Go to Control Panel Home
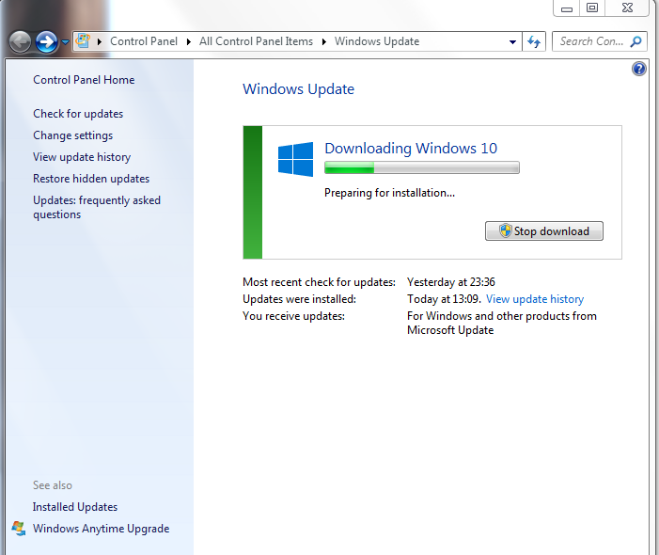The width and height of the screenshot is (659, 555). point(84,80)
